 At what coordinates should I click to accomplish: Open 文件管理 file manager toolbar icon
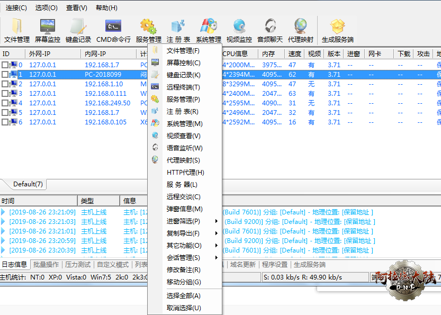16,31
